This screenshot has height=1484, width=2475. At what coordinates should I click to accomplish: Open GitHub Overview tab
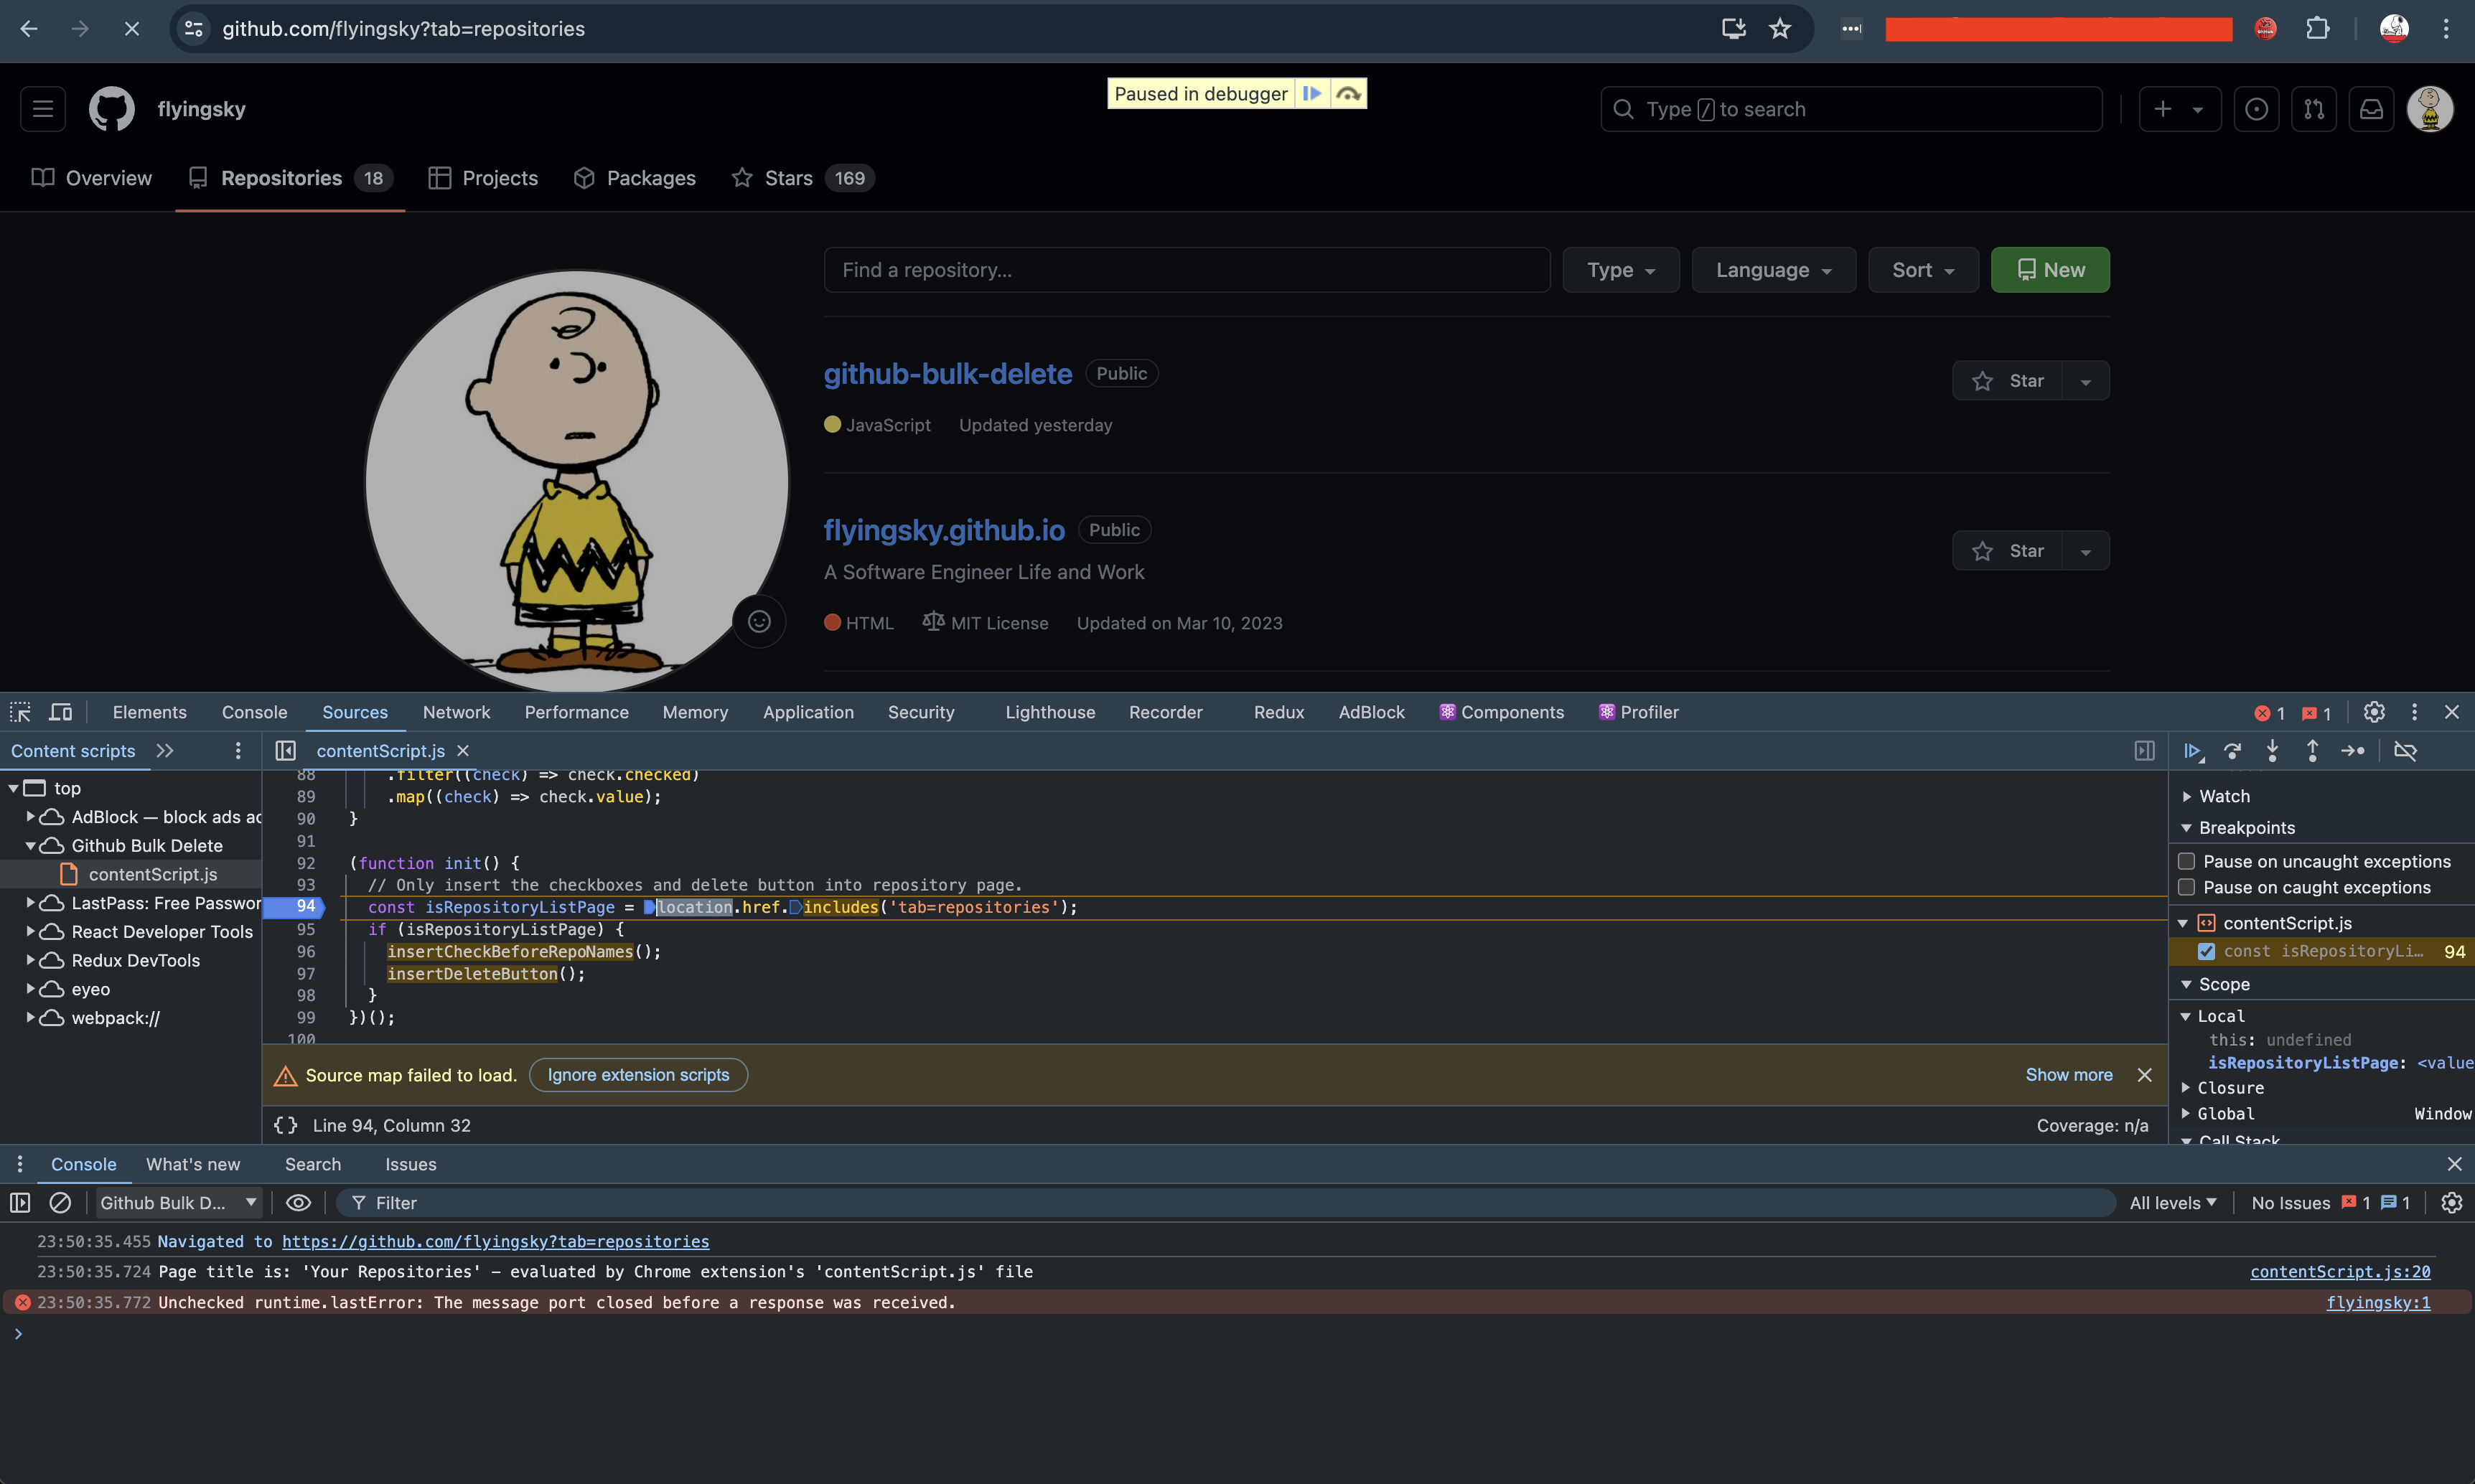92,178
